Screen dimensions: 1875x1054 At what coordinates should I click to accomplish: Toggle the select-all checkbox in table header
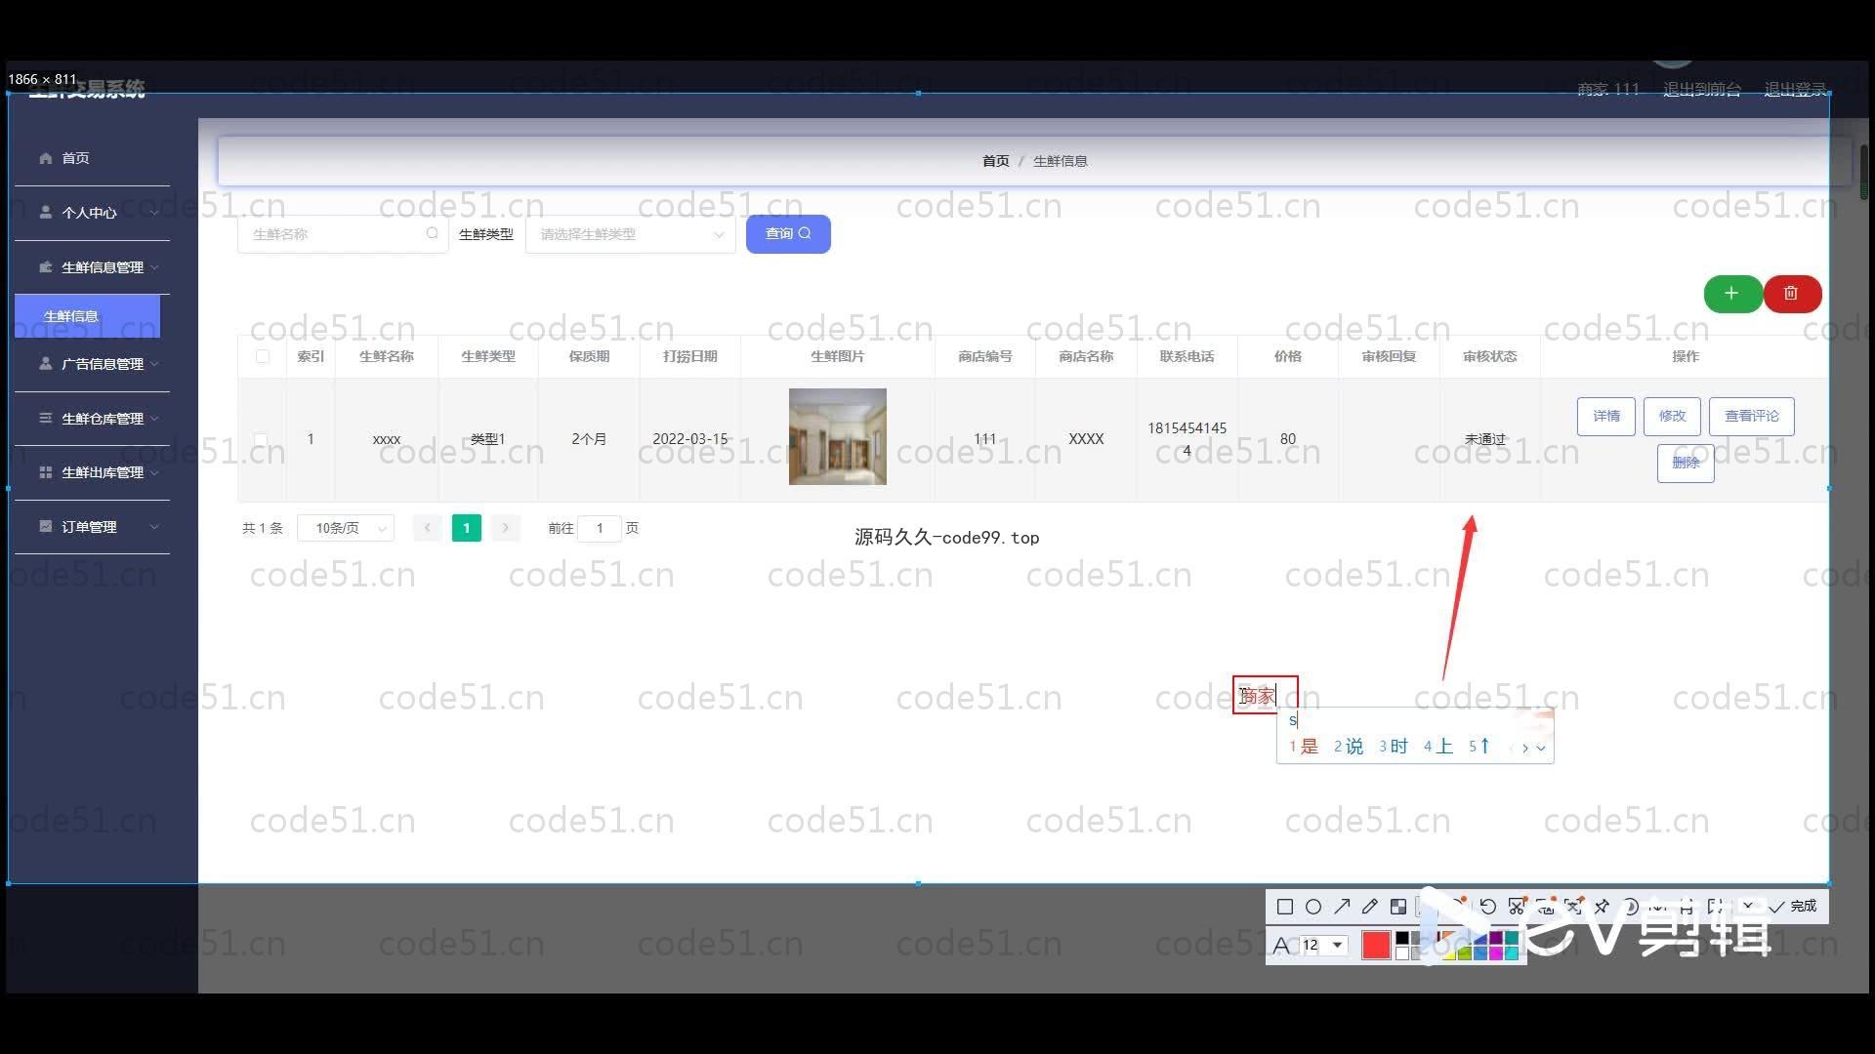[x=263, y=357]
